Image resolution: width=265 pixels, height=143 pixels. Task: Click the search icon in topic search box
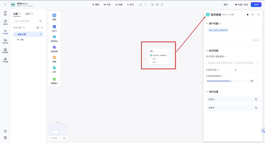pyautogui.click(x=40, y=21)
